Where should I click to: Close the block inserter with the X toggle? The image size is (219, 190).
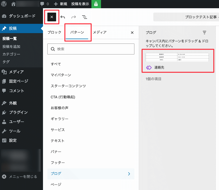(51, 17)
